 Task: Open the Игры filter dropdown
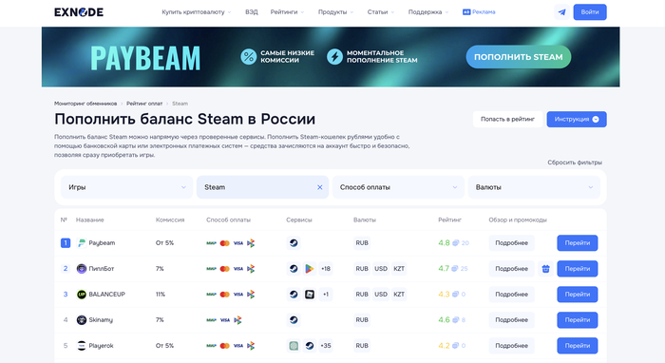tap(126, 187)
